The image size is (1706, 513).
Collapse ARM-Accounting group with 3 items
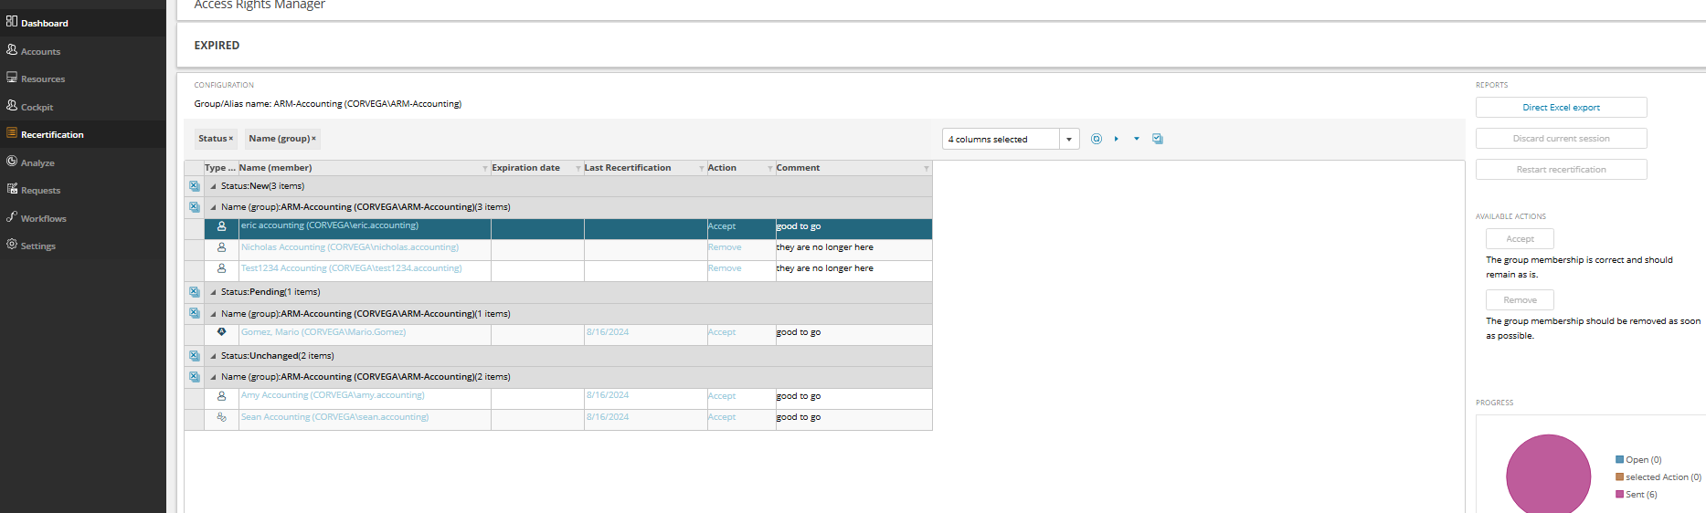[x=213, y=207]
